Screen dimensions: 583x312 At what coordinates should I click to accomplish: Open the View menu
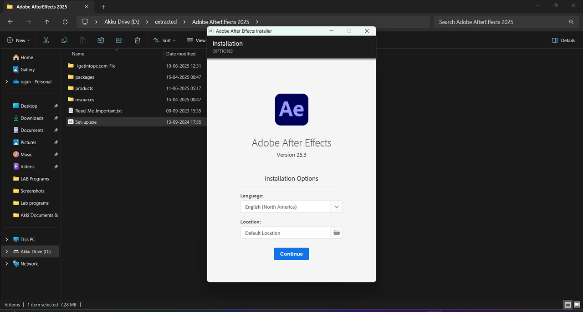196,40
